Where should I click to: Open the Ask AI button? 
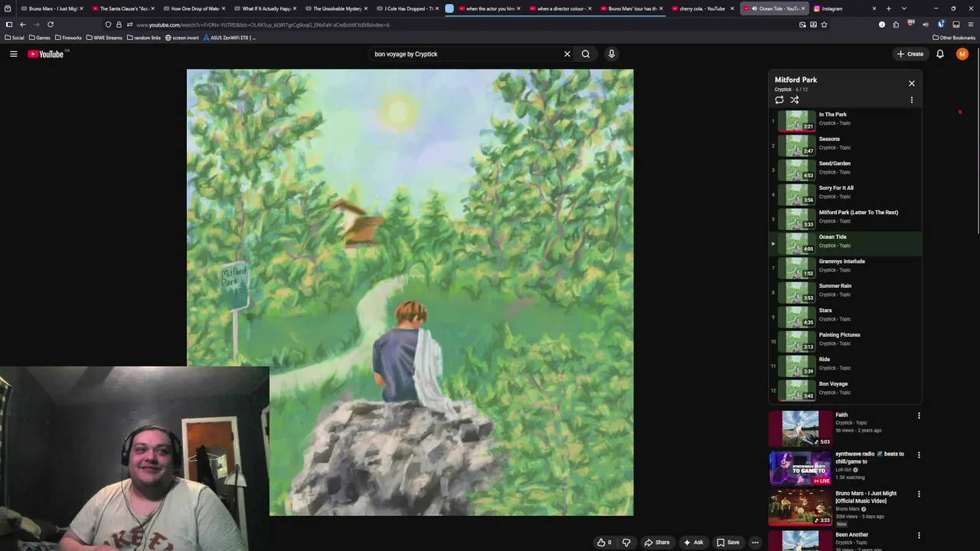tap(694, 543)
